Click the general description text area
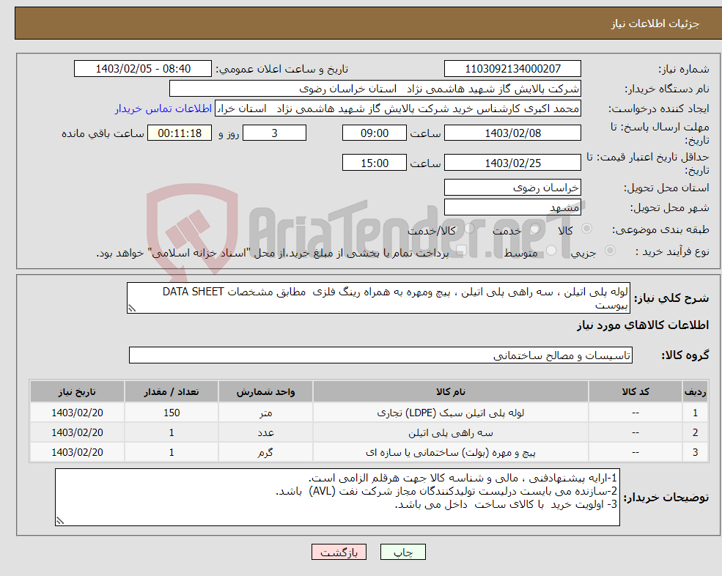 point(378,298)
